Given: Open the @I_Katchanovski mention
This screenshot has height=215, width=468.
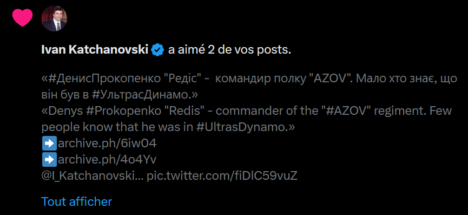Looking at the screenshot, I should [x=93, y=176].
